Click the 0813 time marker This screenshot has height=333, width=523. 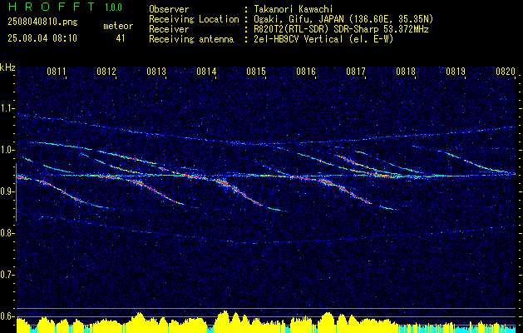click(x=156, y=71)
